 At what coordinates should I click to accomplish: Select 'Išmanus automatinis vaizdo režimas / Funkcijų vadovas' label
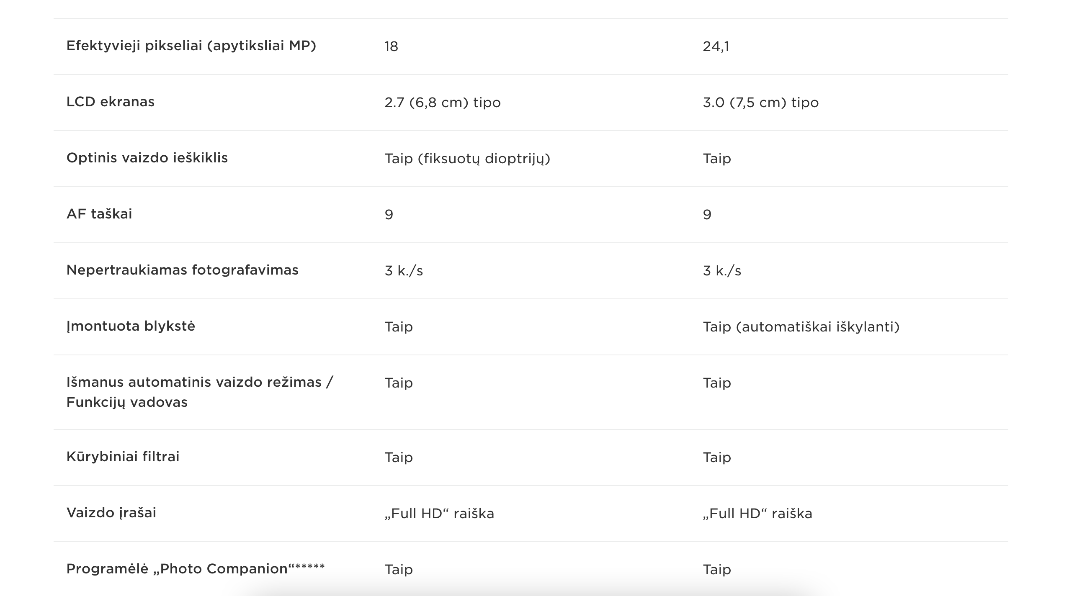(199, 392)
